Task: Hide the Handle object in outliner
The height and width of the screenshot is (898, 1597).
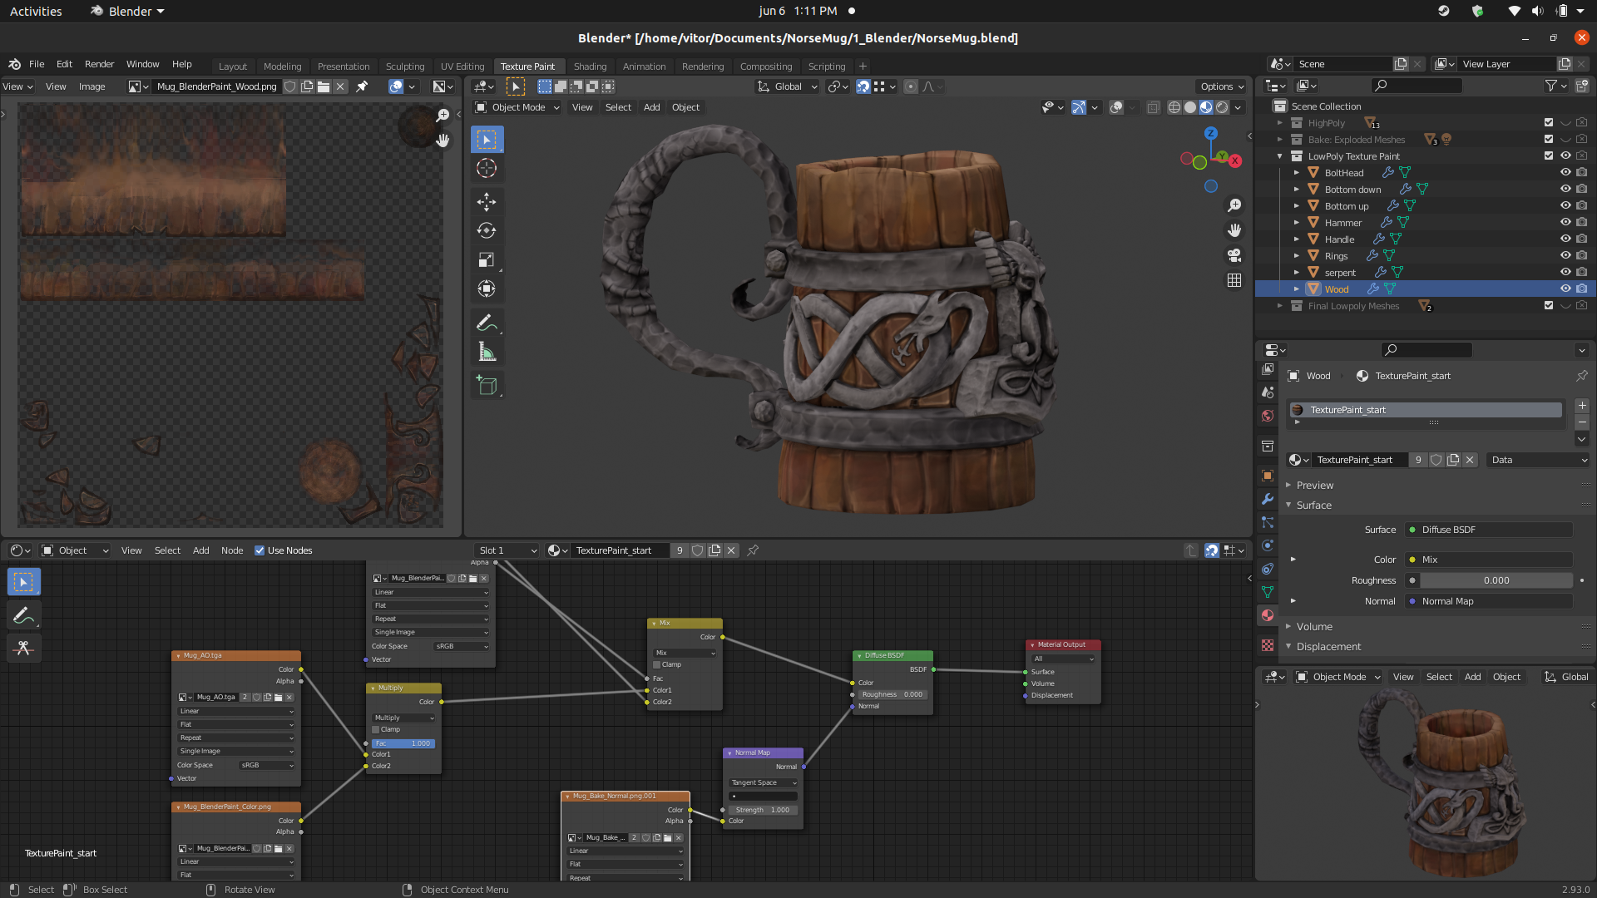Action: click(x=1565, y=239)
